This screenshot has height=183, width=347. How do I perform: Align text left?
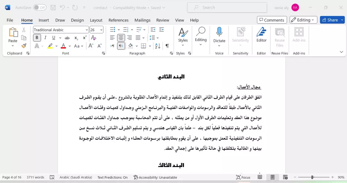(112, 38)
